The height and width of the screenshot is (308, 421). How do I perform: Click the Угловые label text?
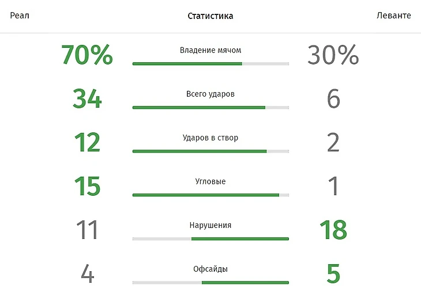point(210,181)
